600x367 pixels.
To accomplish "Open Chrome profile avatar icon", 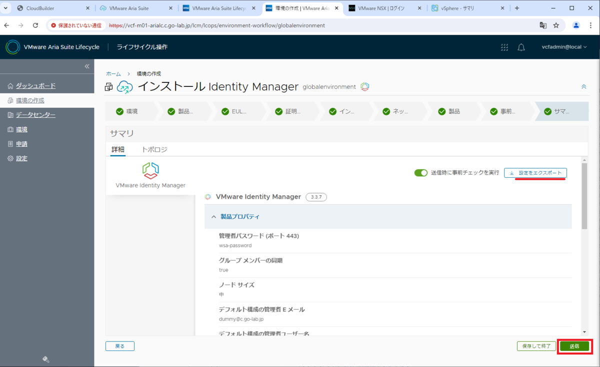I will [x=576, y=25].
